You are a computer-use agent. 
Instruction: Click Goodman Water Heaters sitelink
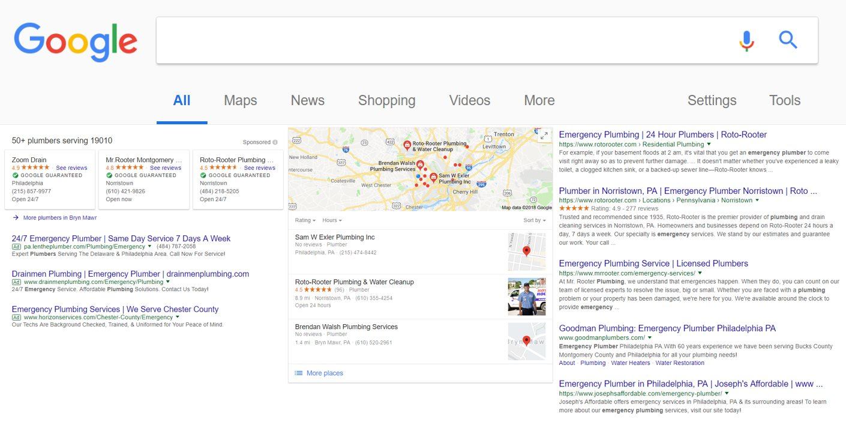coord(631,363)
